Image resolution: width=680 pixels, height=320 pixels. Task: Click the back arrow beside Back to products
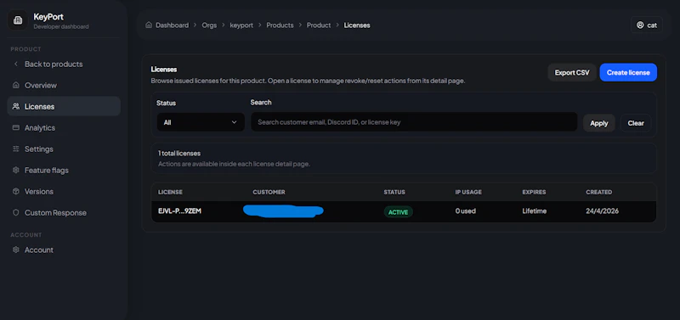[x=16, y=64]
